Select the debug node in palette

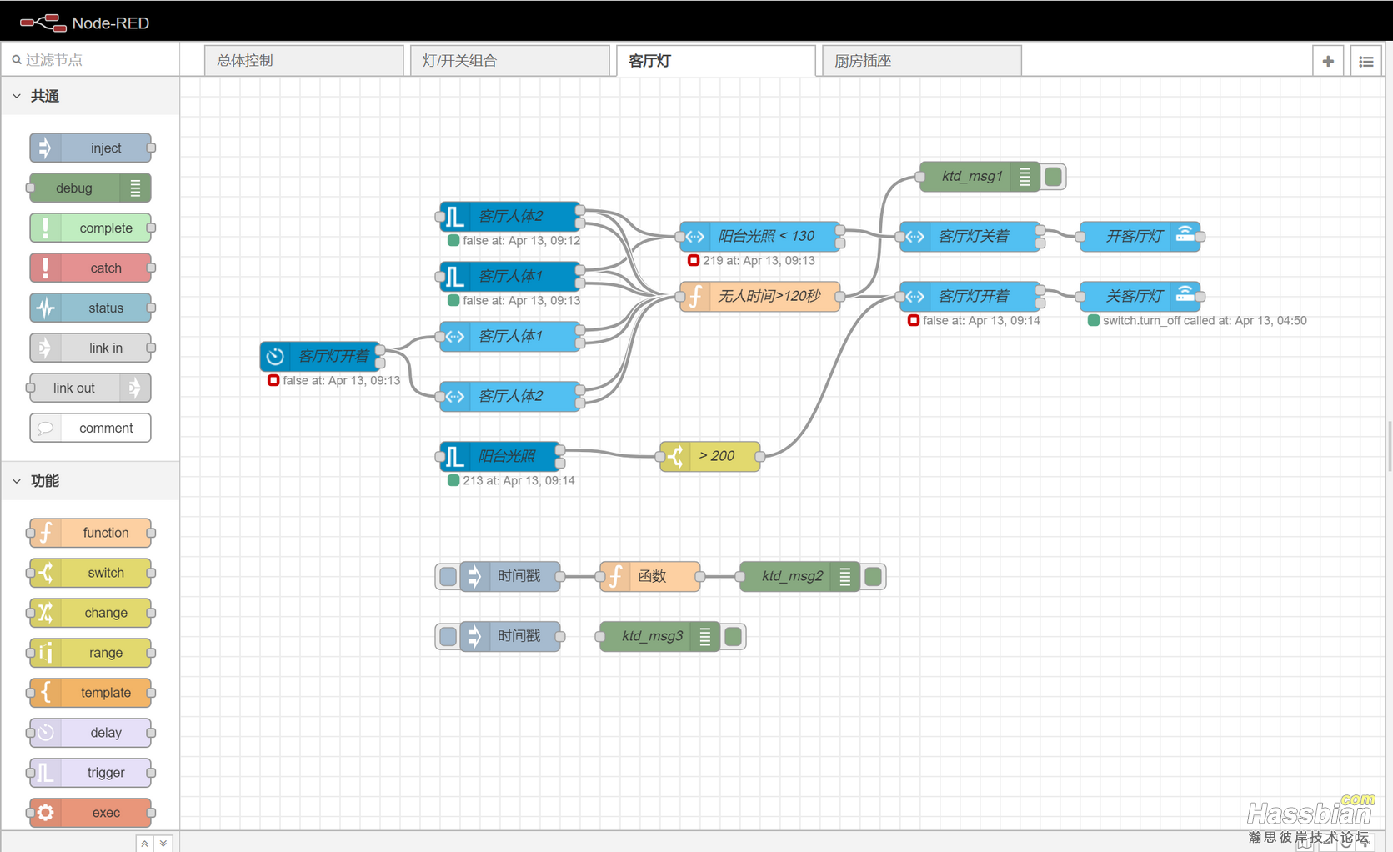[x=90, y=188]
